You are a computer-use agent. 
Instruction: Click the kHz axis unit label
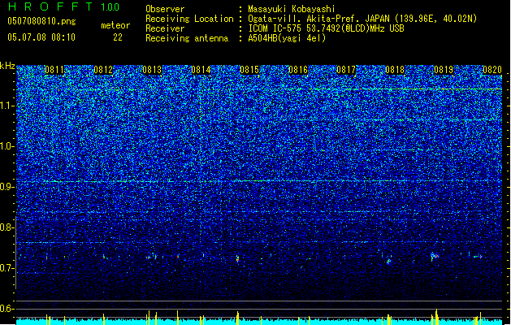(x=7, y=66)
